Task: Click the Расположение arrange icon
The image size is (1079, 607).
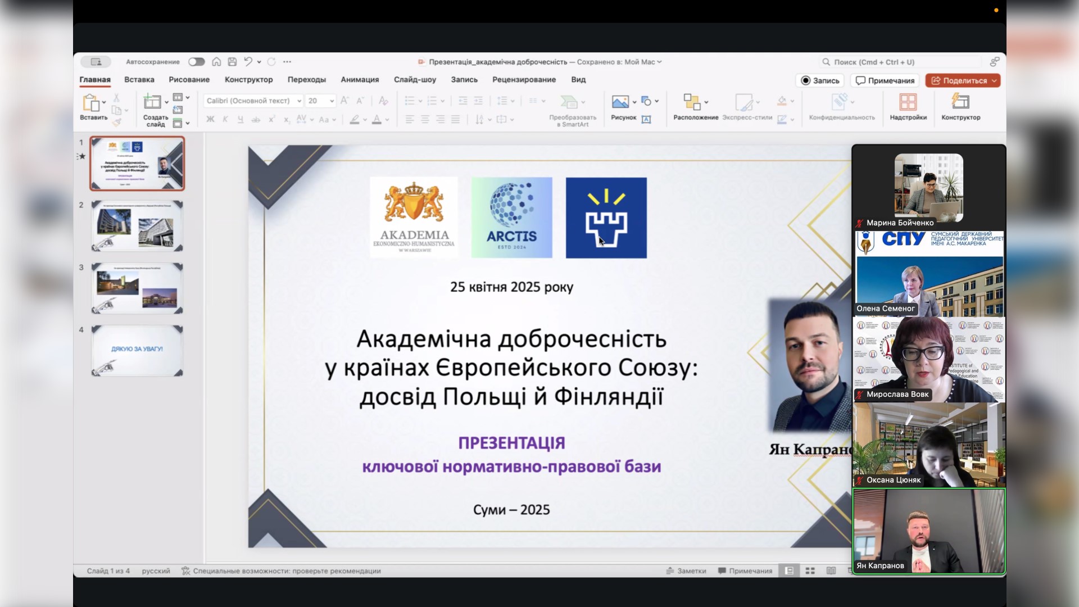Action: pos(692,102)
